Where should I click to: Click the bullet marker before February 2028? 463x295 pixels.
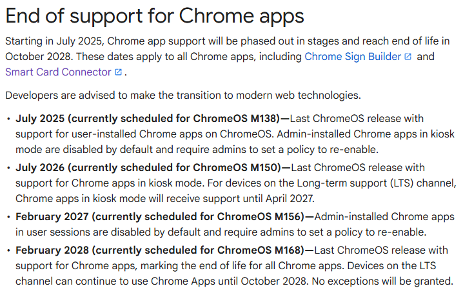point(8,251)
